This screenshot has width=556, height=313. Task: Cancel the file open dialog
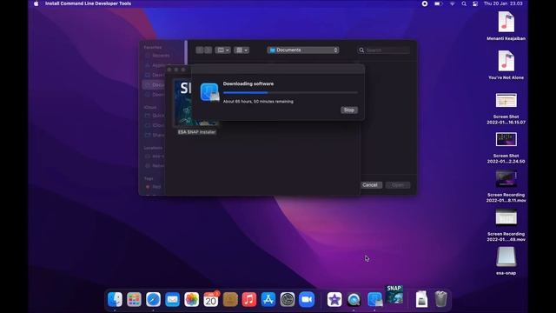(370, 185)
